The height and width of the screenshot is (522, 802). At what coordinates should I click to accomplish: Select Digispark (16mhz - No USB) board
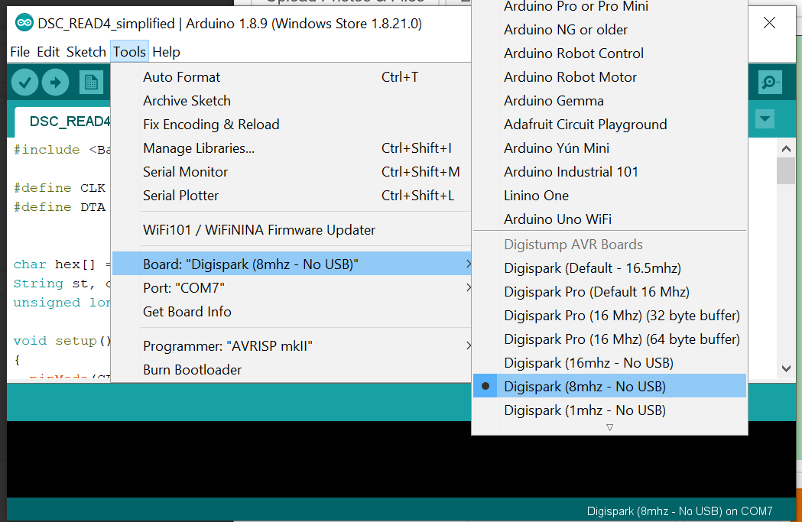pos(609,363)
